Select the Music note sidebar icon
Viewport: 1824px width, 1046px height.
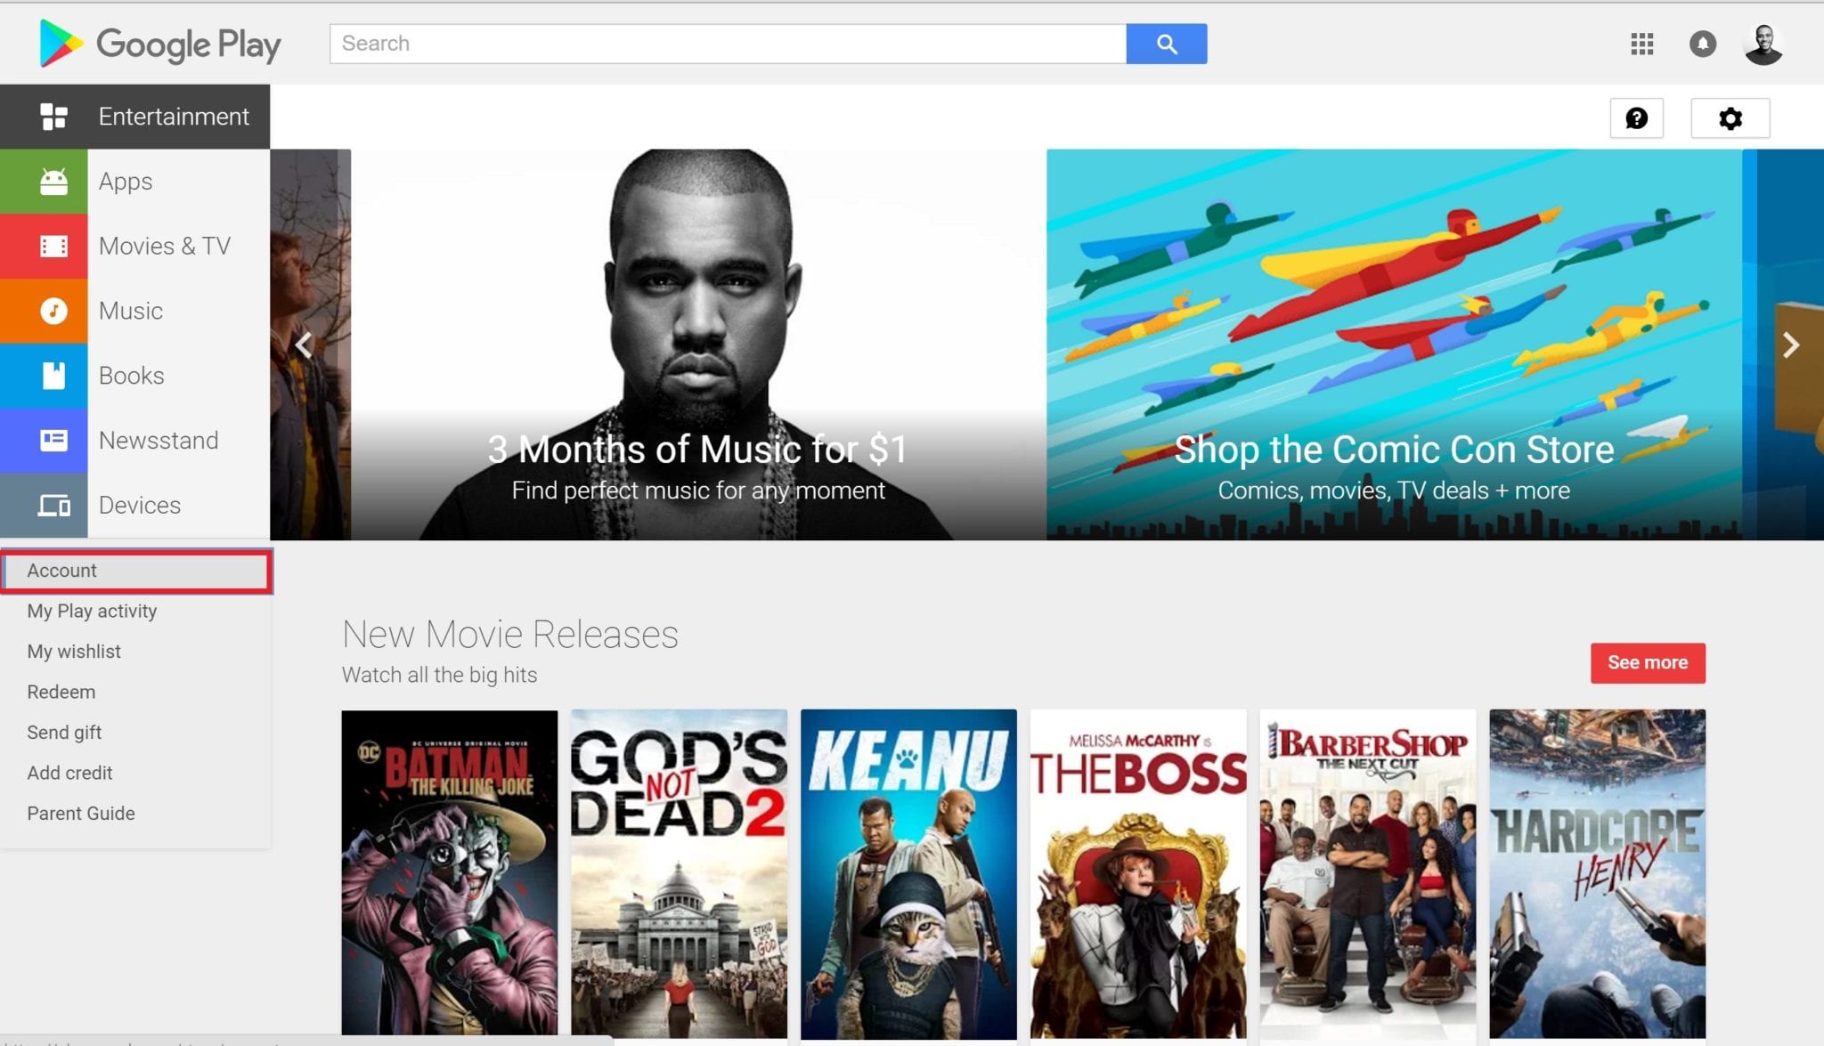pyautogui.click(x=52, y=311)
